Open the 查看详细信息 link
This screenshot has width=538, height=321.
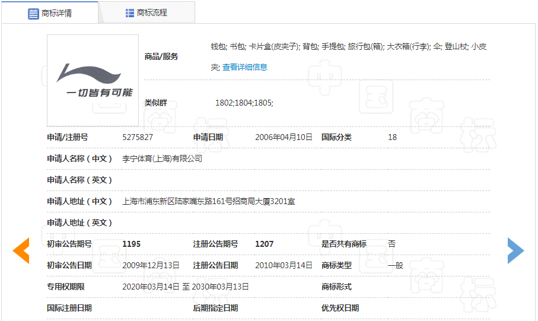click(x=244, y=67)
